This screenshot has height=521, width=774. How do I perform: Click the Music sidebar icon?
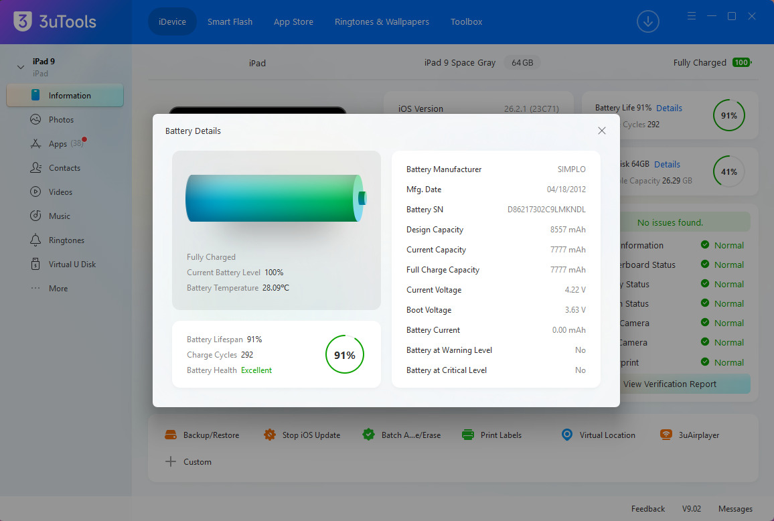[35, 216]
